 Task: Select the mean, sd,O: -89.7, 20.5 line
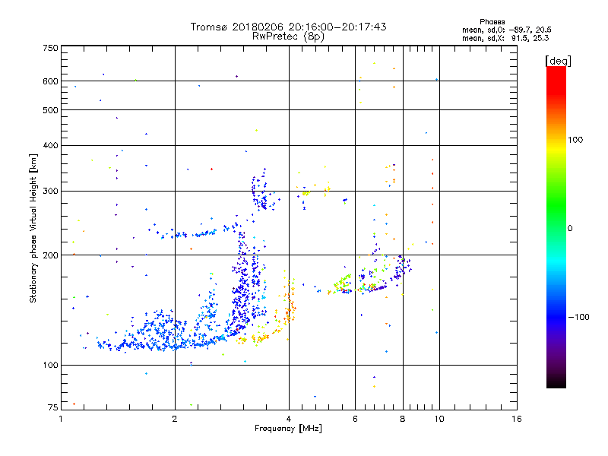506,30
